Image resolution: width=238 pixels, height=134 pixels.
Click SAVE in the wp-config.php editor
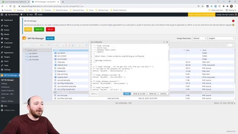[x=127, y=94]
